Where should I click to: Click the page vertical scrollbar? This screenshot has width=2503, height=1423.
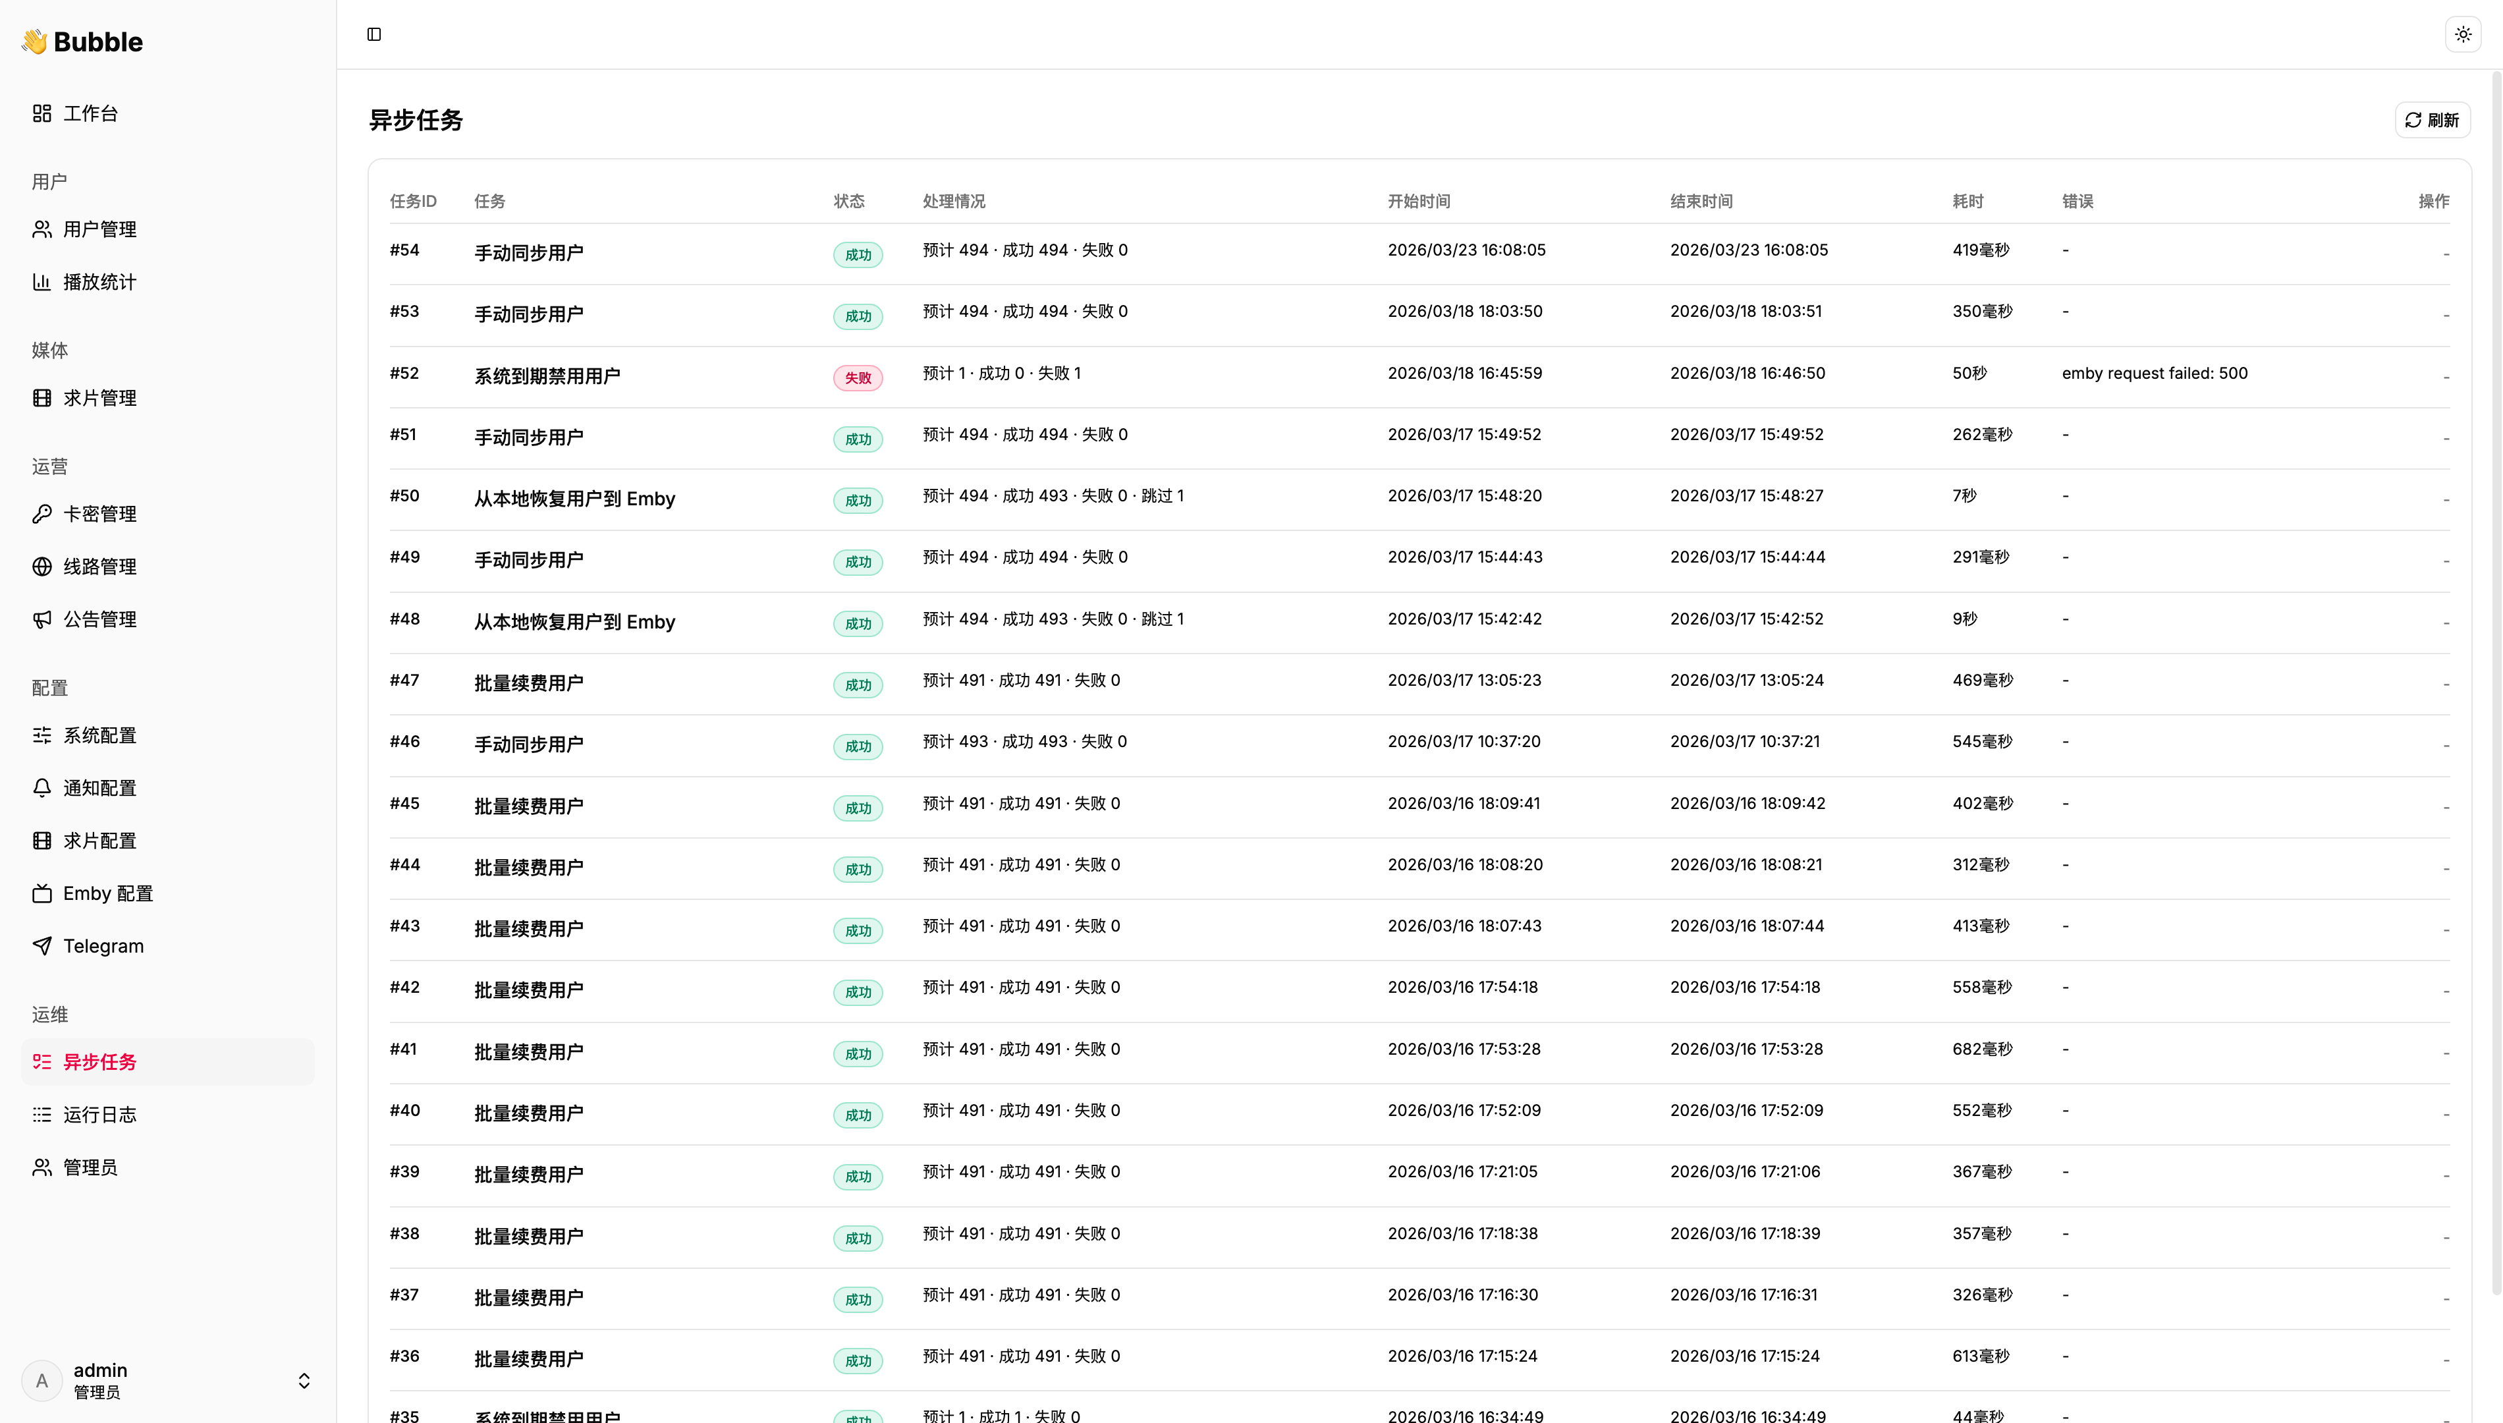2496,684
